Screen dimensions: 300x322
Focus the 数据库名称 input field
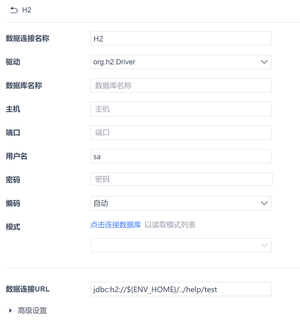tap(181, 85)
